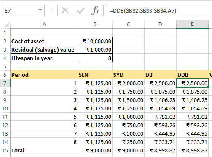212x157 pixels.
Task: Select SYD value ₹ 1,750.00
Action: tap(129, 92)
